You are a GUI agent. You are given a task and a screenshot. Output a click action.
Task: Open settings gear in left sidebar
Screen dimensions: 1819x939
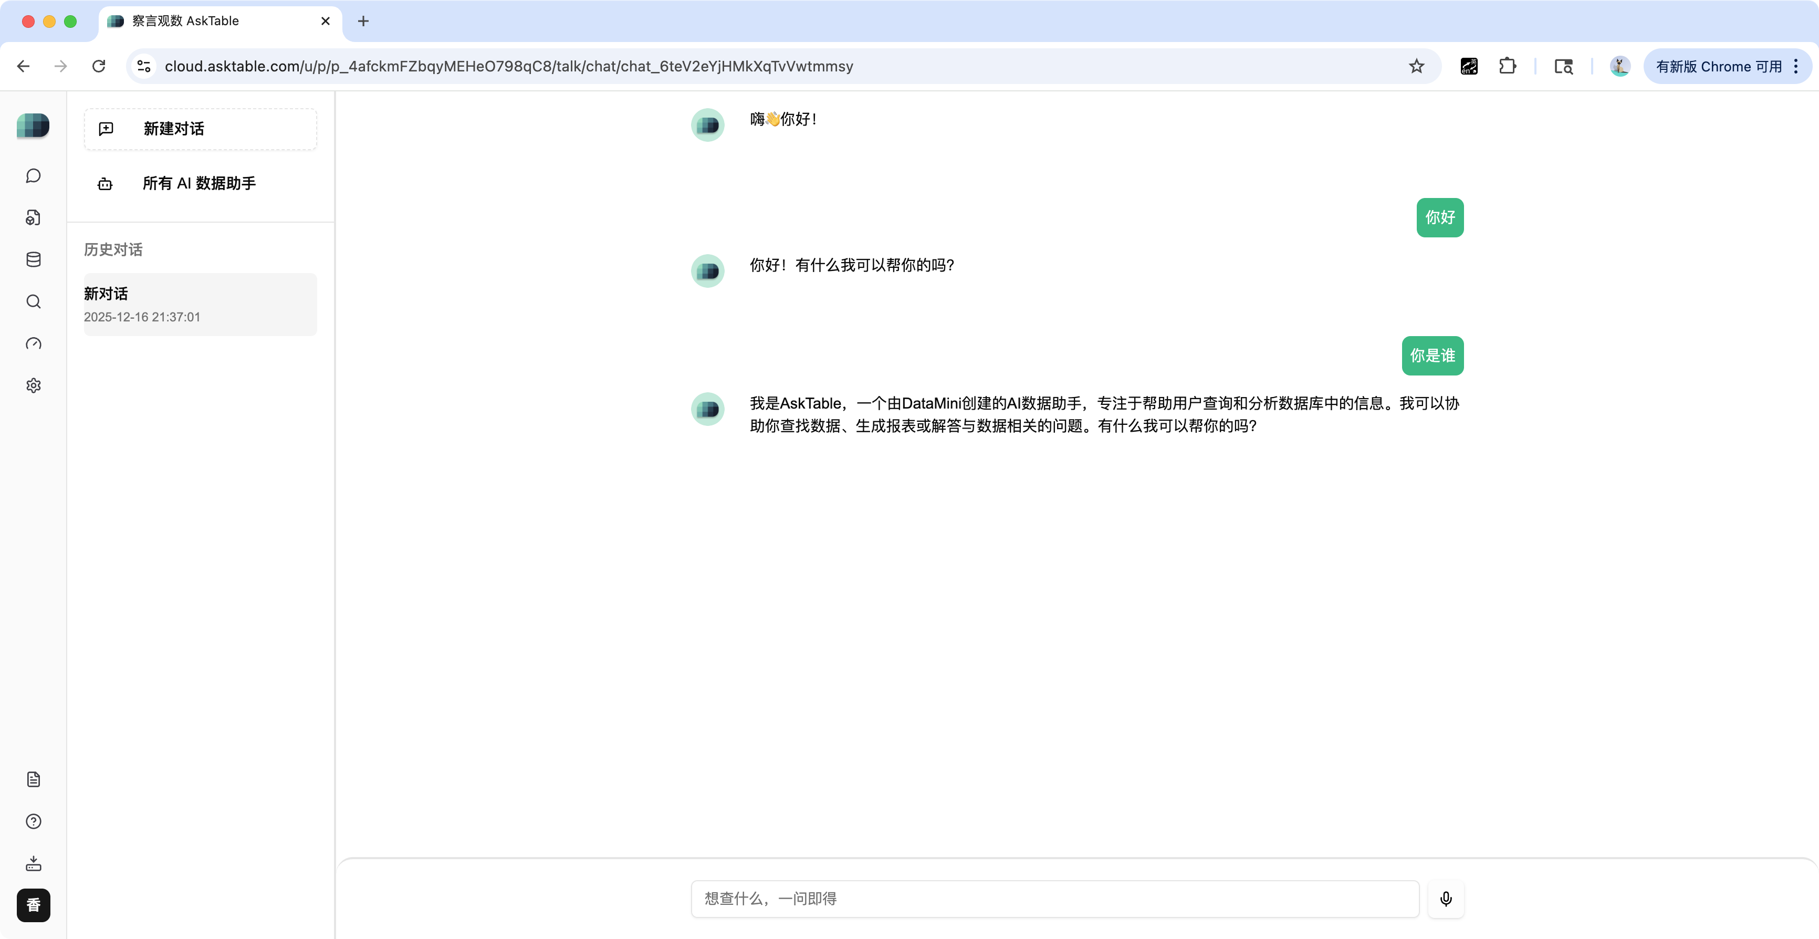(x=33, y=385)
